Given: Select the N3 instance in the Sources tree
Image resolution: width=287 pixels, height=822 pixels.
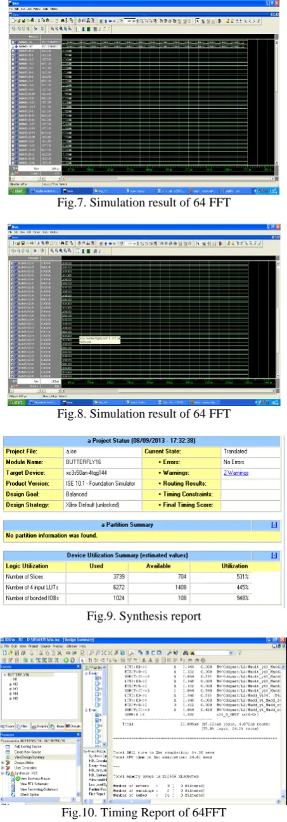Looking at the screenshot, I should click(x=15, y=688).
